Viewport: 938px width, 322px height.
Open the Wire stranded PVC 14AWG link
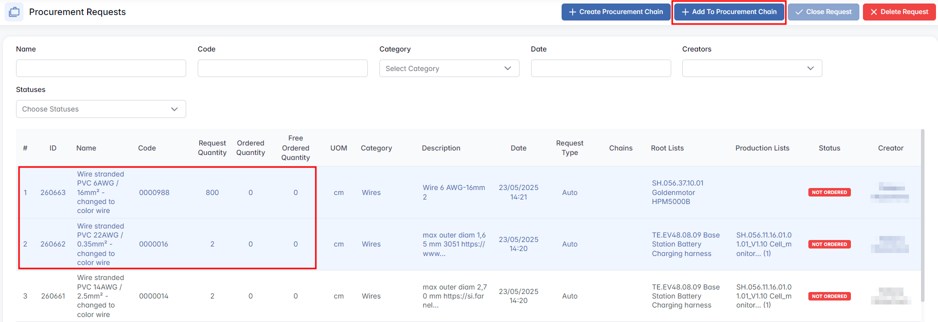(x=100, y=296)
